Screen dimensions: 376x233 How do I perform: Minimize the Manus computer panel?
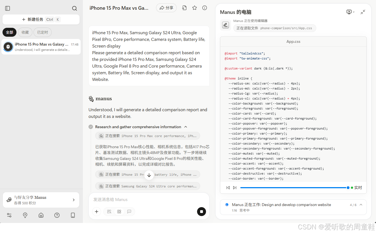[363, 12]
